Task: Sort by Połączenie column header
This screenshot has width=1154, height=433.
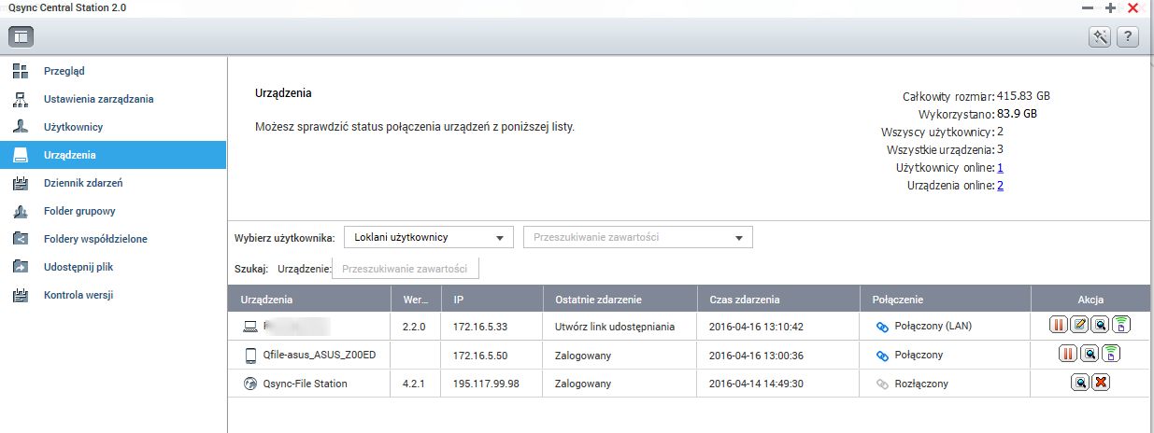Action: [946, 300]
